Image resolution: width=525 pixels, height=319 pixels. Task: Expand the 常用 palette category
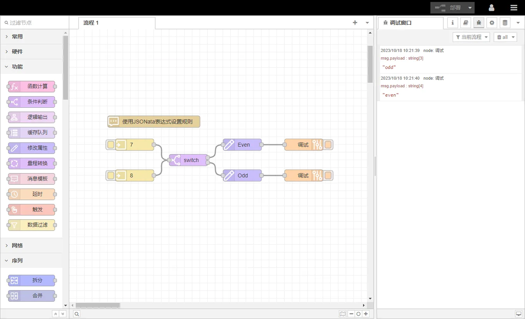click(x=17, y=37)
